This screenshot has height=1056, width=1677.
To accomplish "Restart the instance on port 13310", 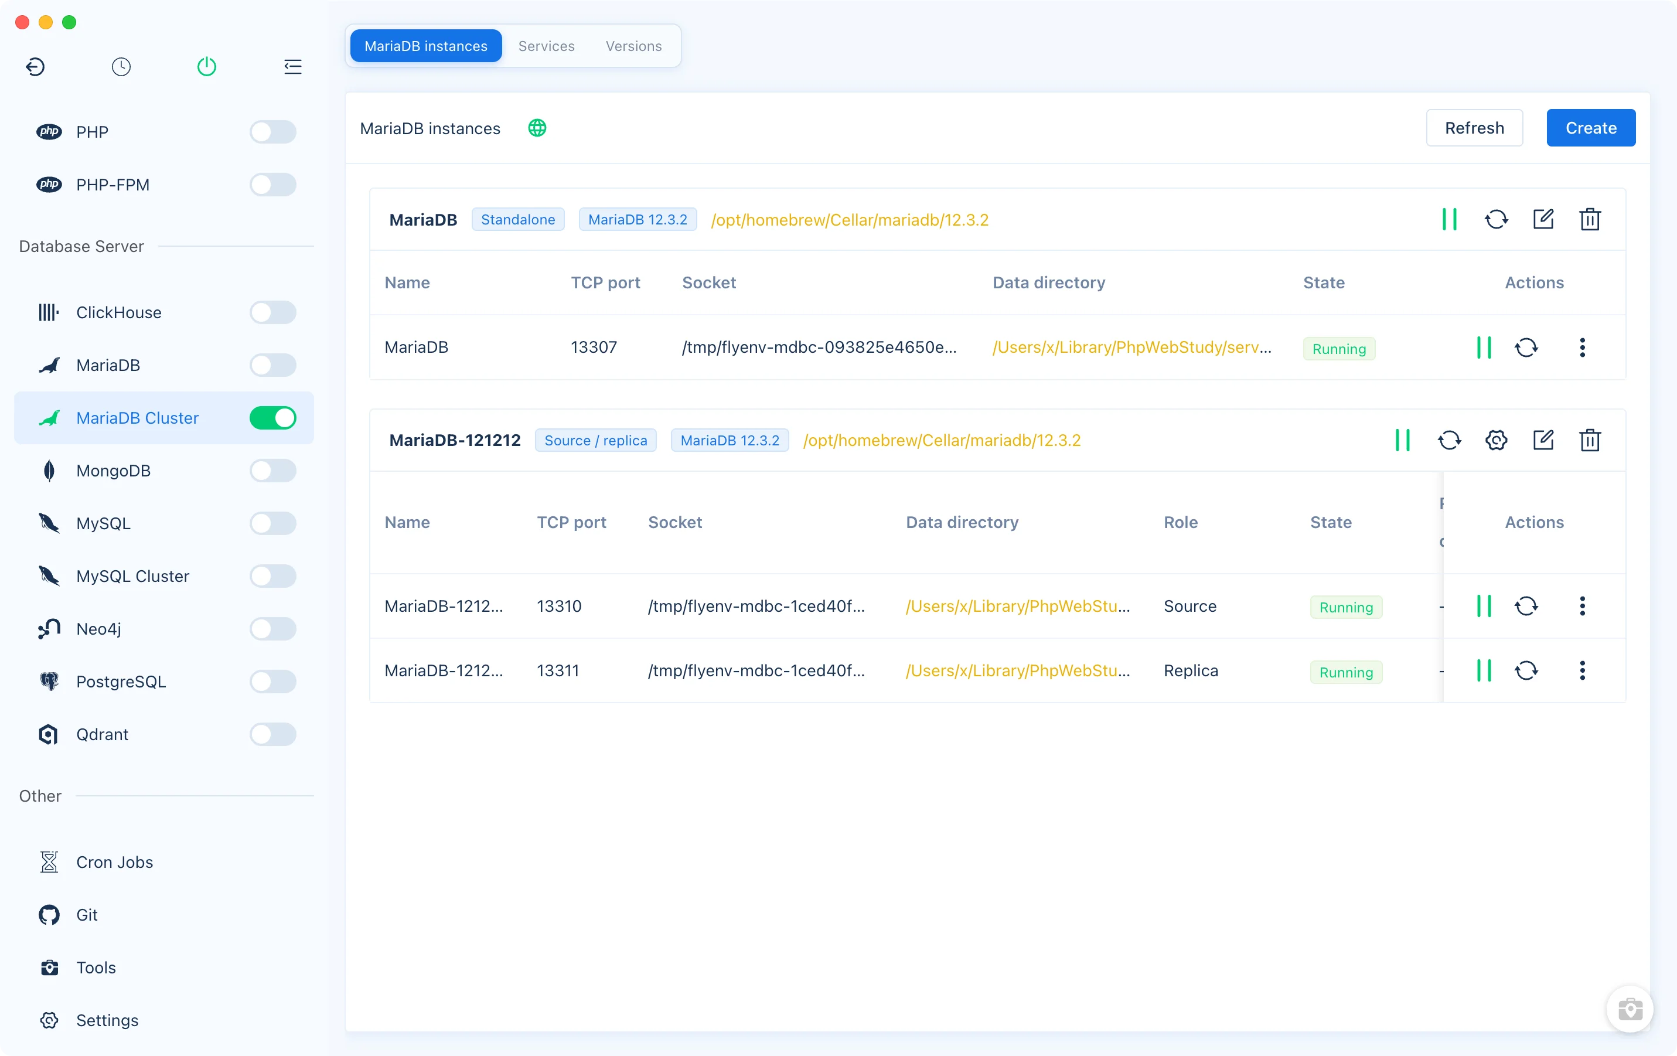I will [x=1526, y=606].
